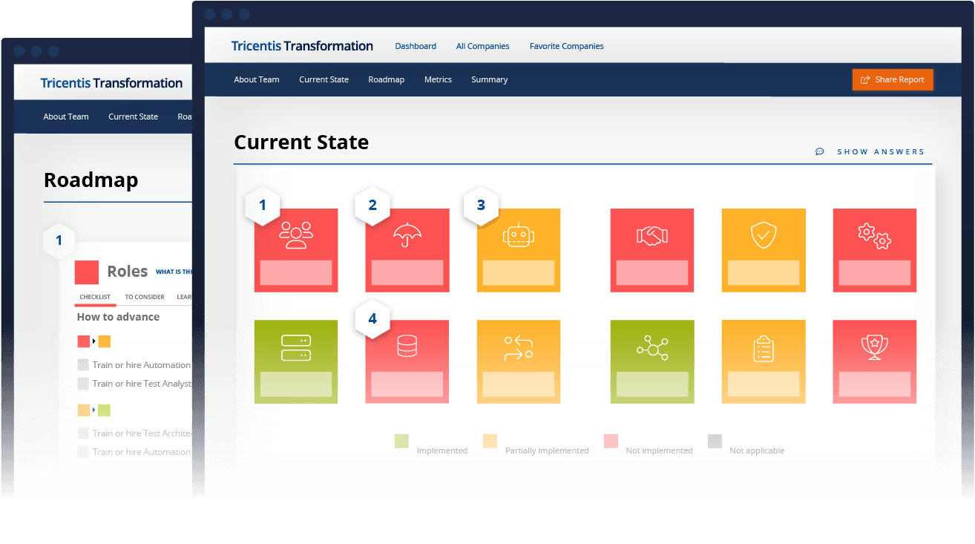The width and height of the screenshot is (975, 544).
Task: Click the orange Share Report button
Action: click(x=893, y=80)
